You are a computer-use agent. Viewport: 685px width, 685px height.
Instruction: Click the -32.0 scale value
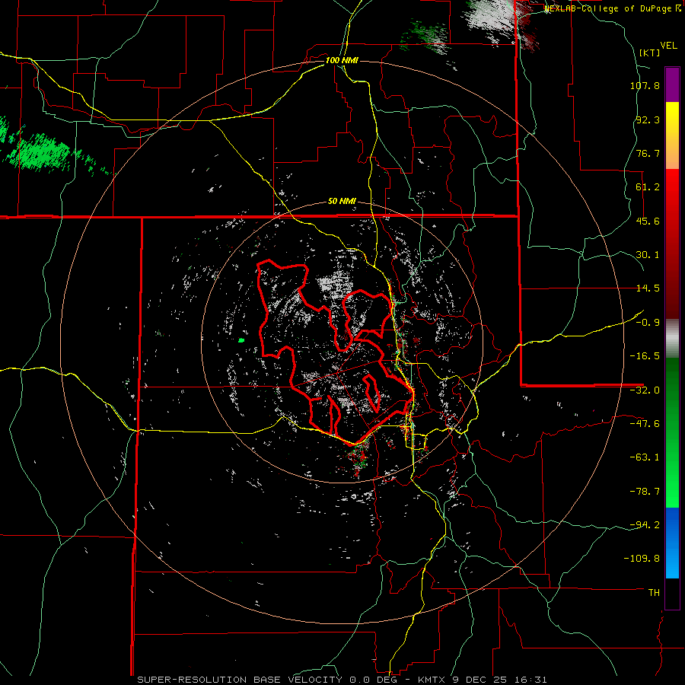point(645,390)
